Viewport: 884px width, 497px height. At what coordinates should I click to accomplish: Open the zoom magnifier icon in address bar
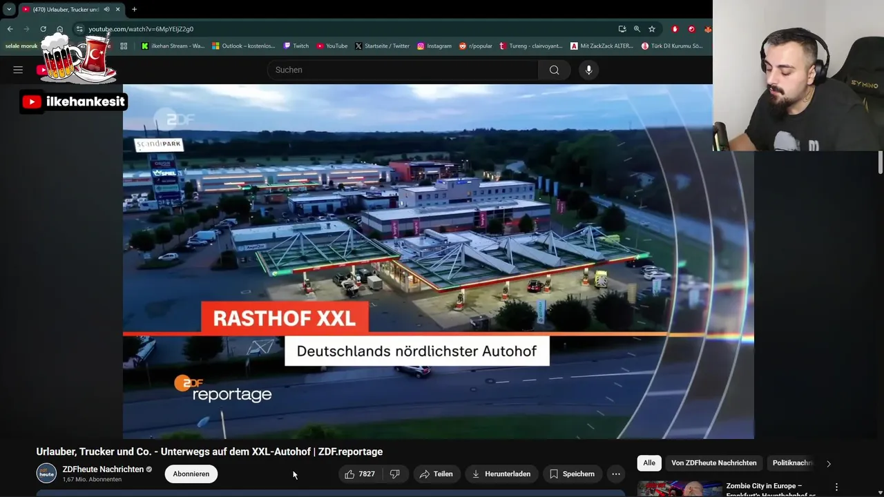pos(637,29)
